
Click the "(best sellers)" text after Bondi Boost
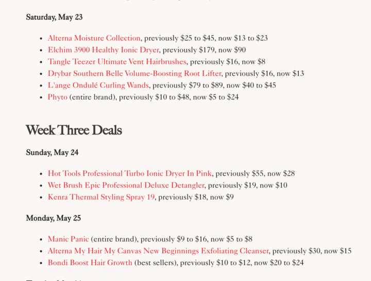[155, 263]
